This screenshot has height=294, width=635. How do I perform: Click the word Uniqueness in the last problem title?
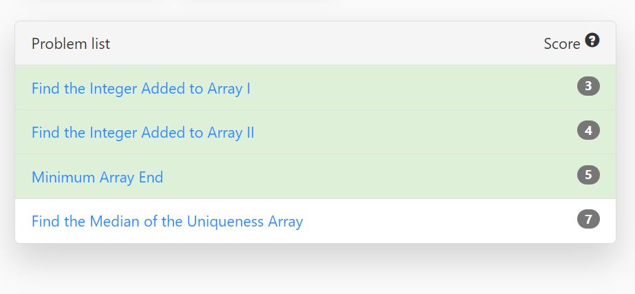tap(225, 222)
